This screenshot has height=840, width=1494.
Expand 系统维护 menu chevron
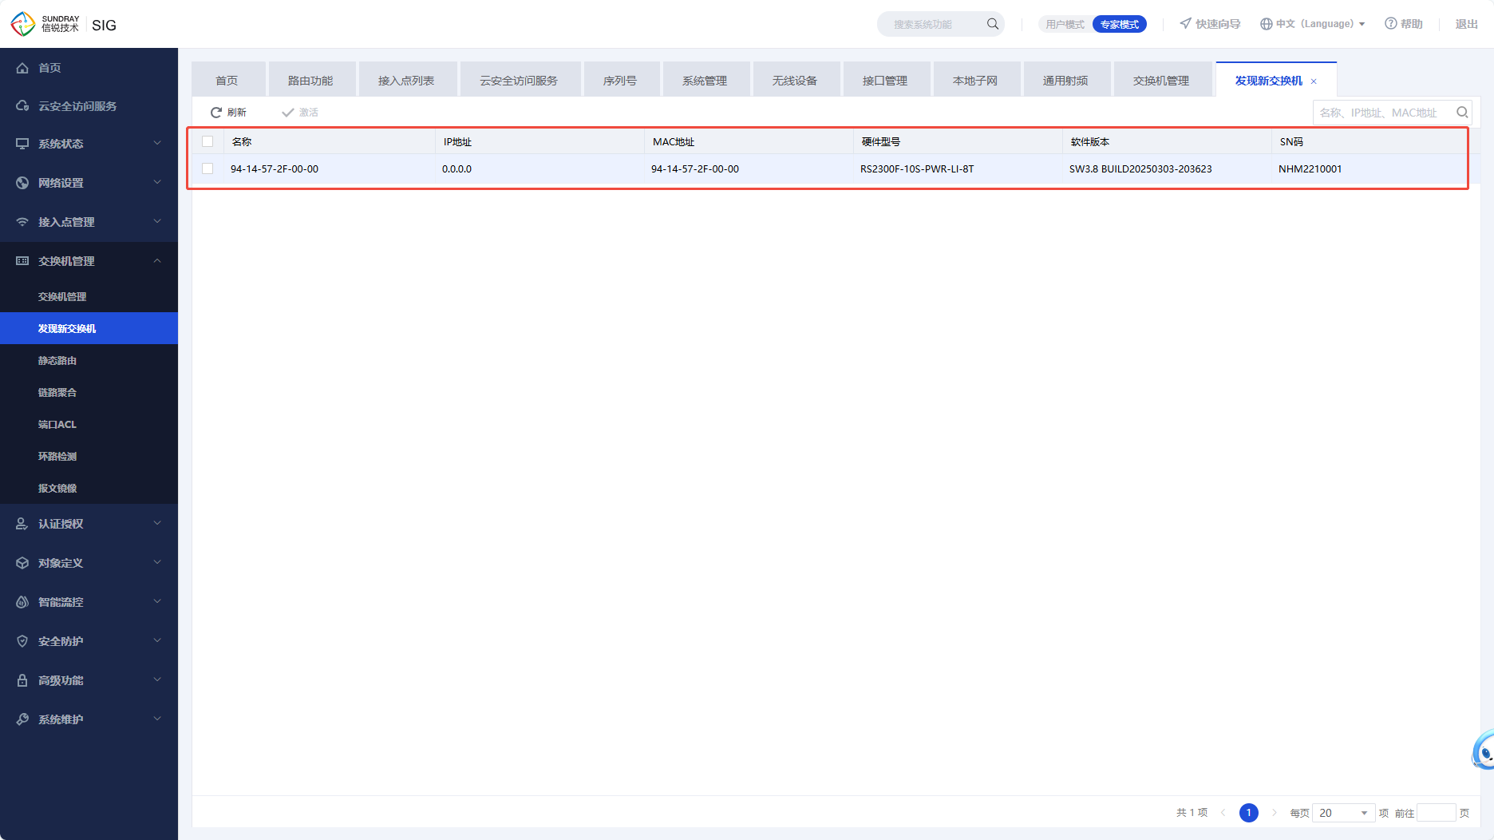pyautogui.click(x=157, y=719)
